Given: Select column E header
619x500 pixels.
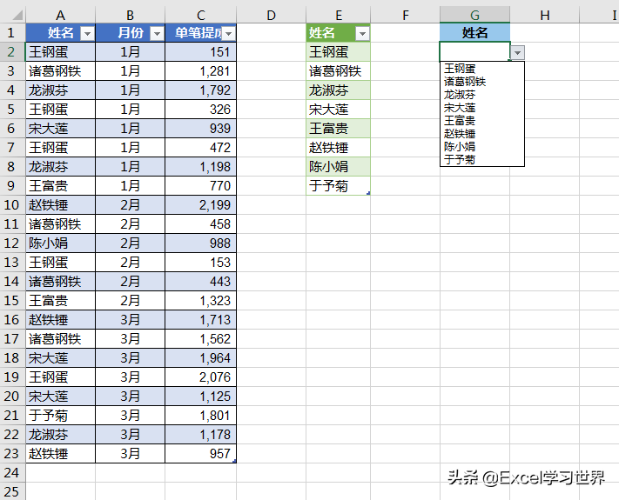Looking at the screenshot, I should (338, 15).
